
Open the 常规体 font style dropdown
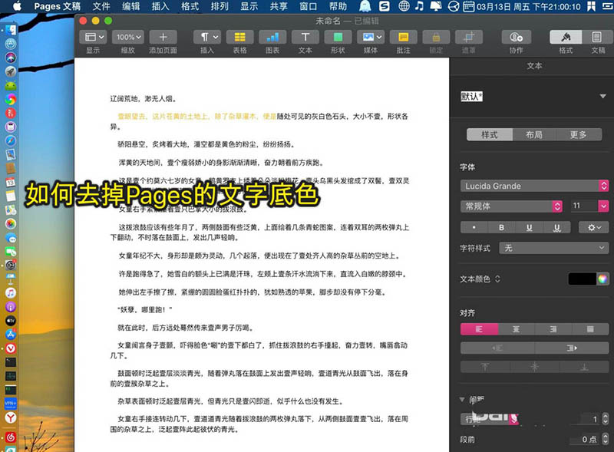pos(511,206)
